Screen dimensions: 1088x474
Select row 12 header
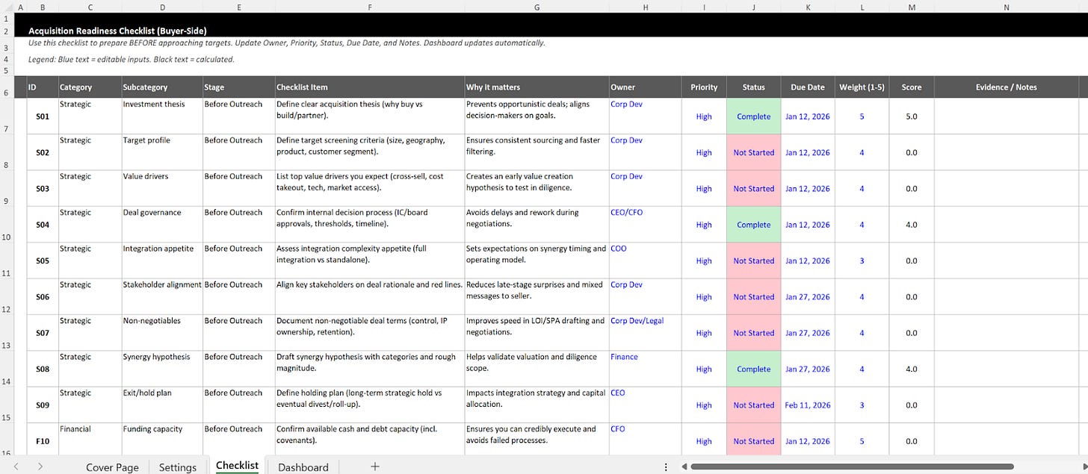7,297
